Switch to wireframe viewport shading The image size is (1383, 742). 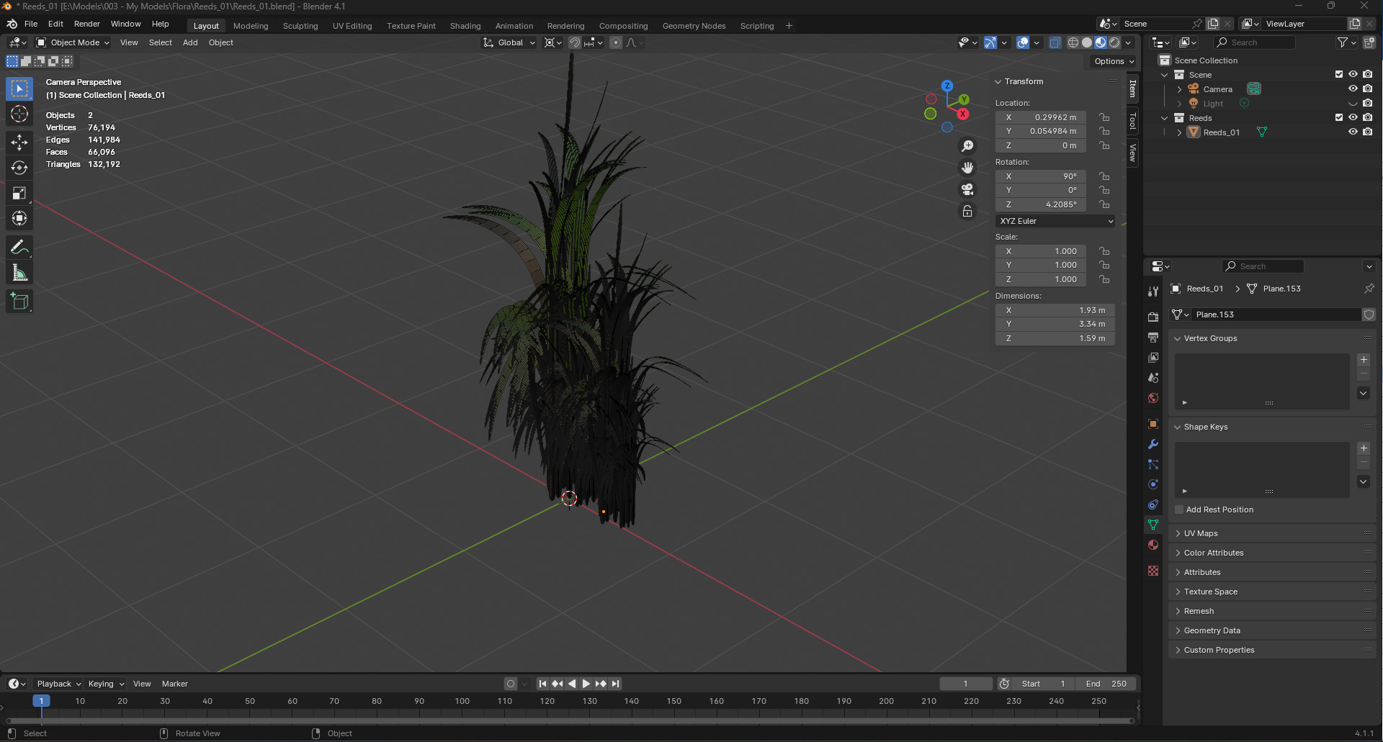point(1073,42)
